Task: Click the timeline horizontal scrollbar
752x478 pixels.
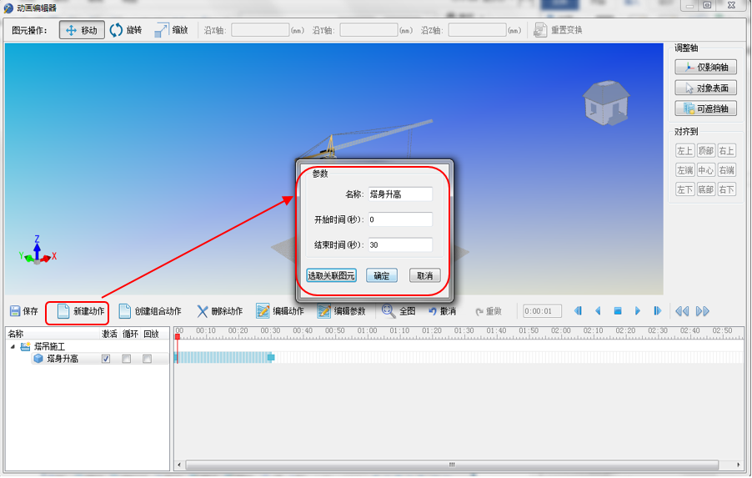Action: (452, 465)
